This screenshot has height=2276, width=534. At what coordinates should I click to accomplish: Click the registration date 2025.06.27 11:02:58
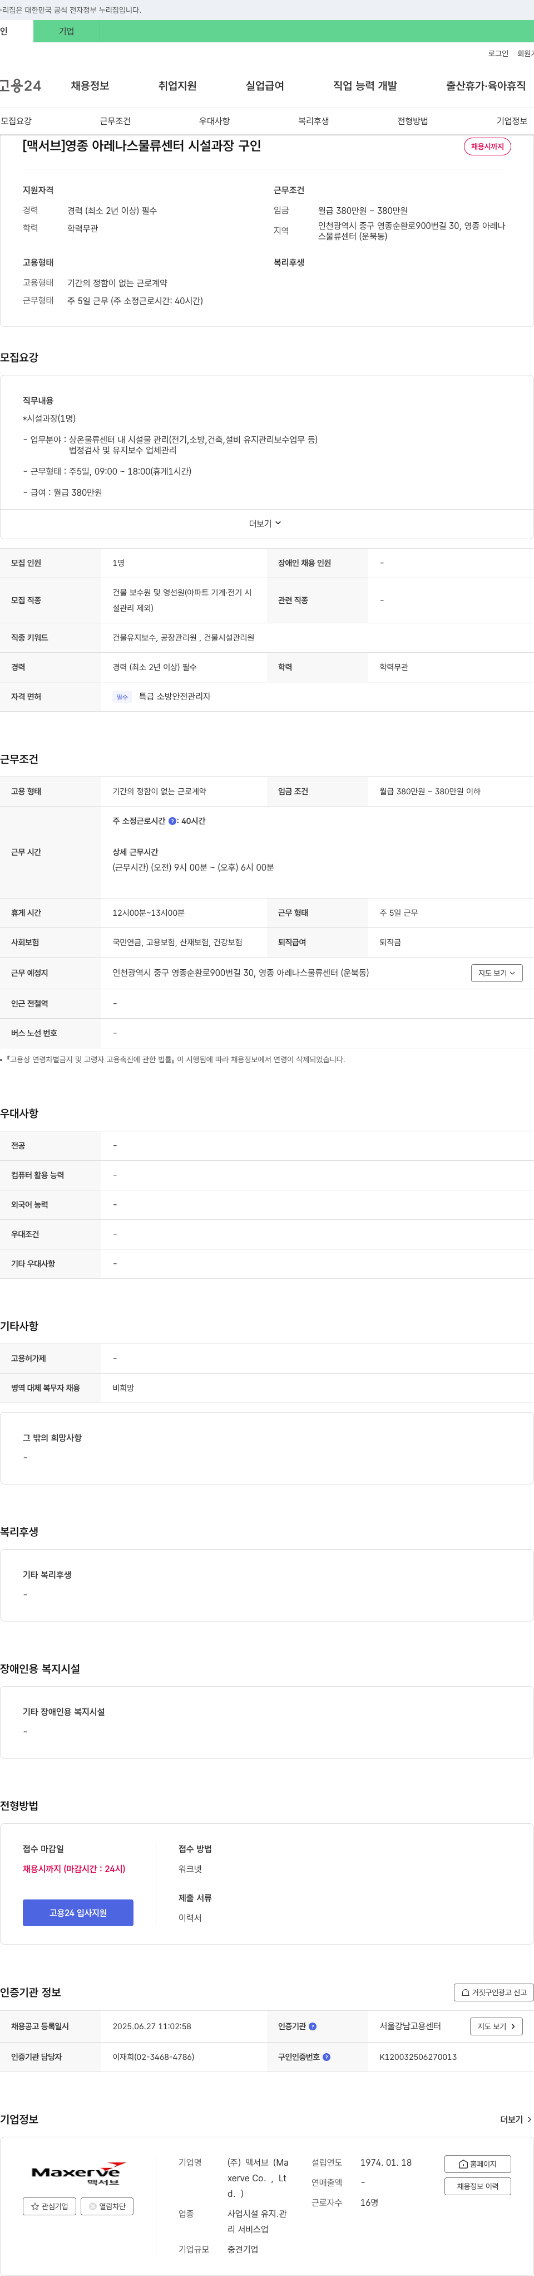tap(152, 2026)
